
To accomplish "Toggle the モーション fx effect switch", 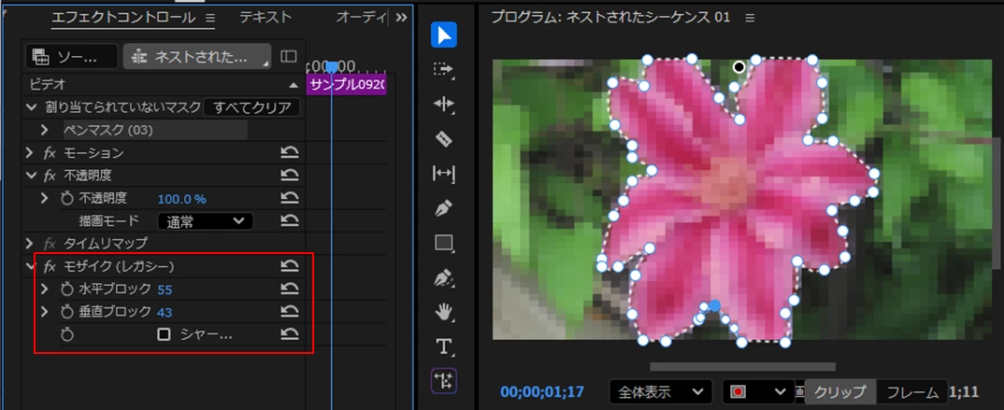I will pos(50,153).
